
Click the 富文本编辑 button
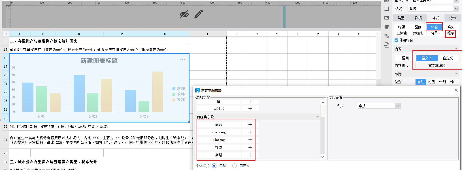[437, 66]
